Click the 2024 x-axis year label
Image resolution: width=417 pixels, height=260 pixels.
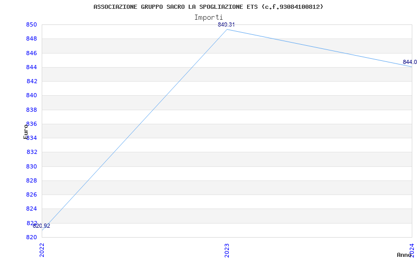[x=412, y=250]
